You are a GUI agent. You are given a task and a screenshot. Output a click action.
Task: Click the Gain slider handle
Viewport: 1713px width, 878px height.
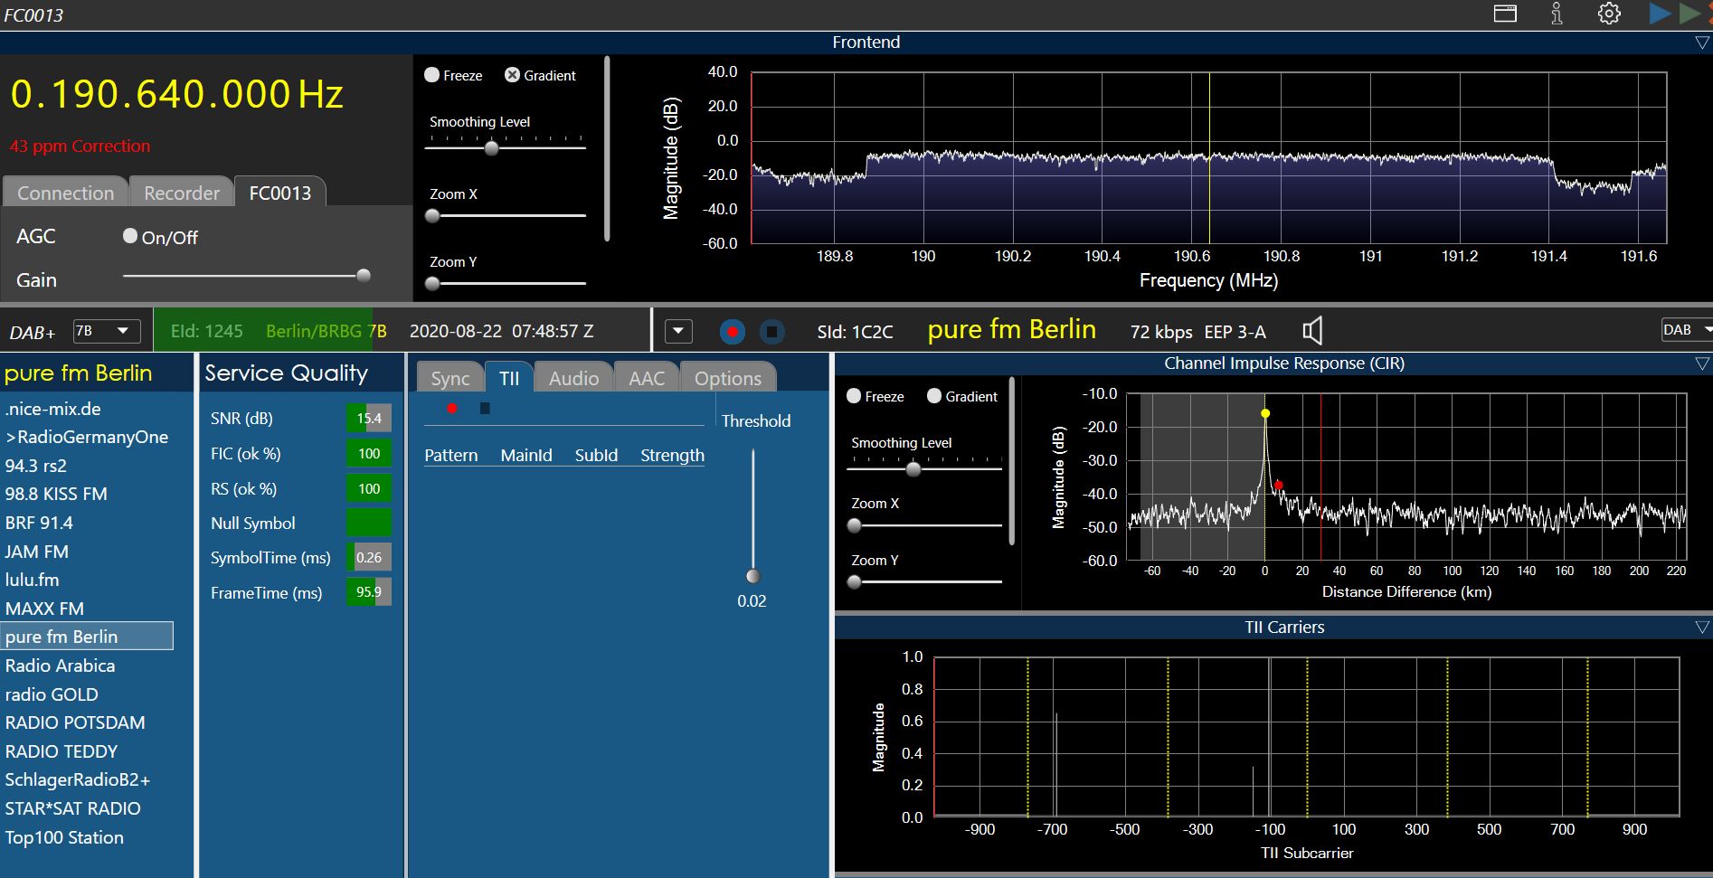[x=364, y=276]
